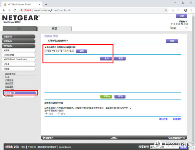
Task: Click 取消 next to the 应用 button
Action: point(120,96)
